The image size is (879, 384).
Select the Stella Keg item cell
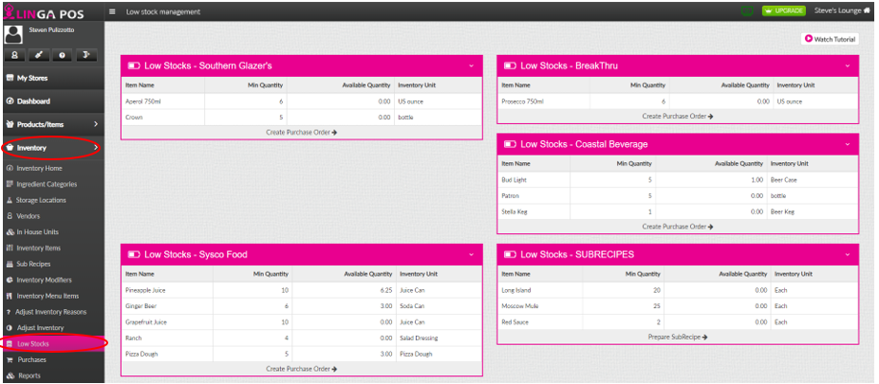[x=533, y=211]
